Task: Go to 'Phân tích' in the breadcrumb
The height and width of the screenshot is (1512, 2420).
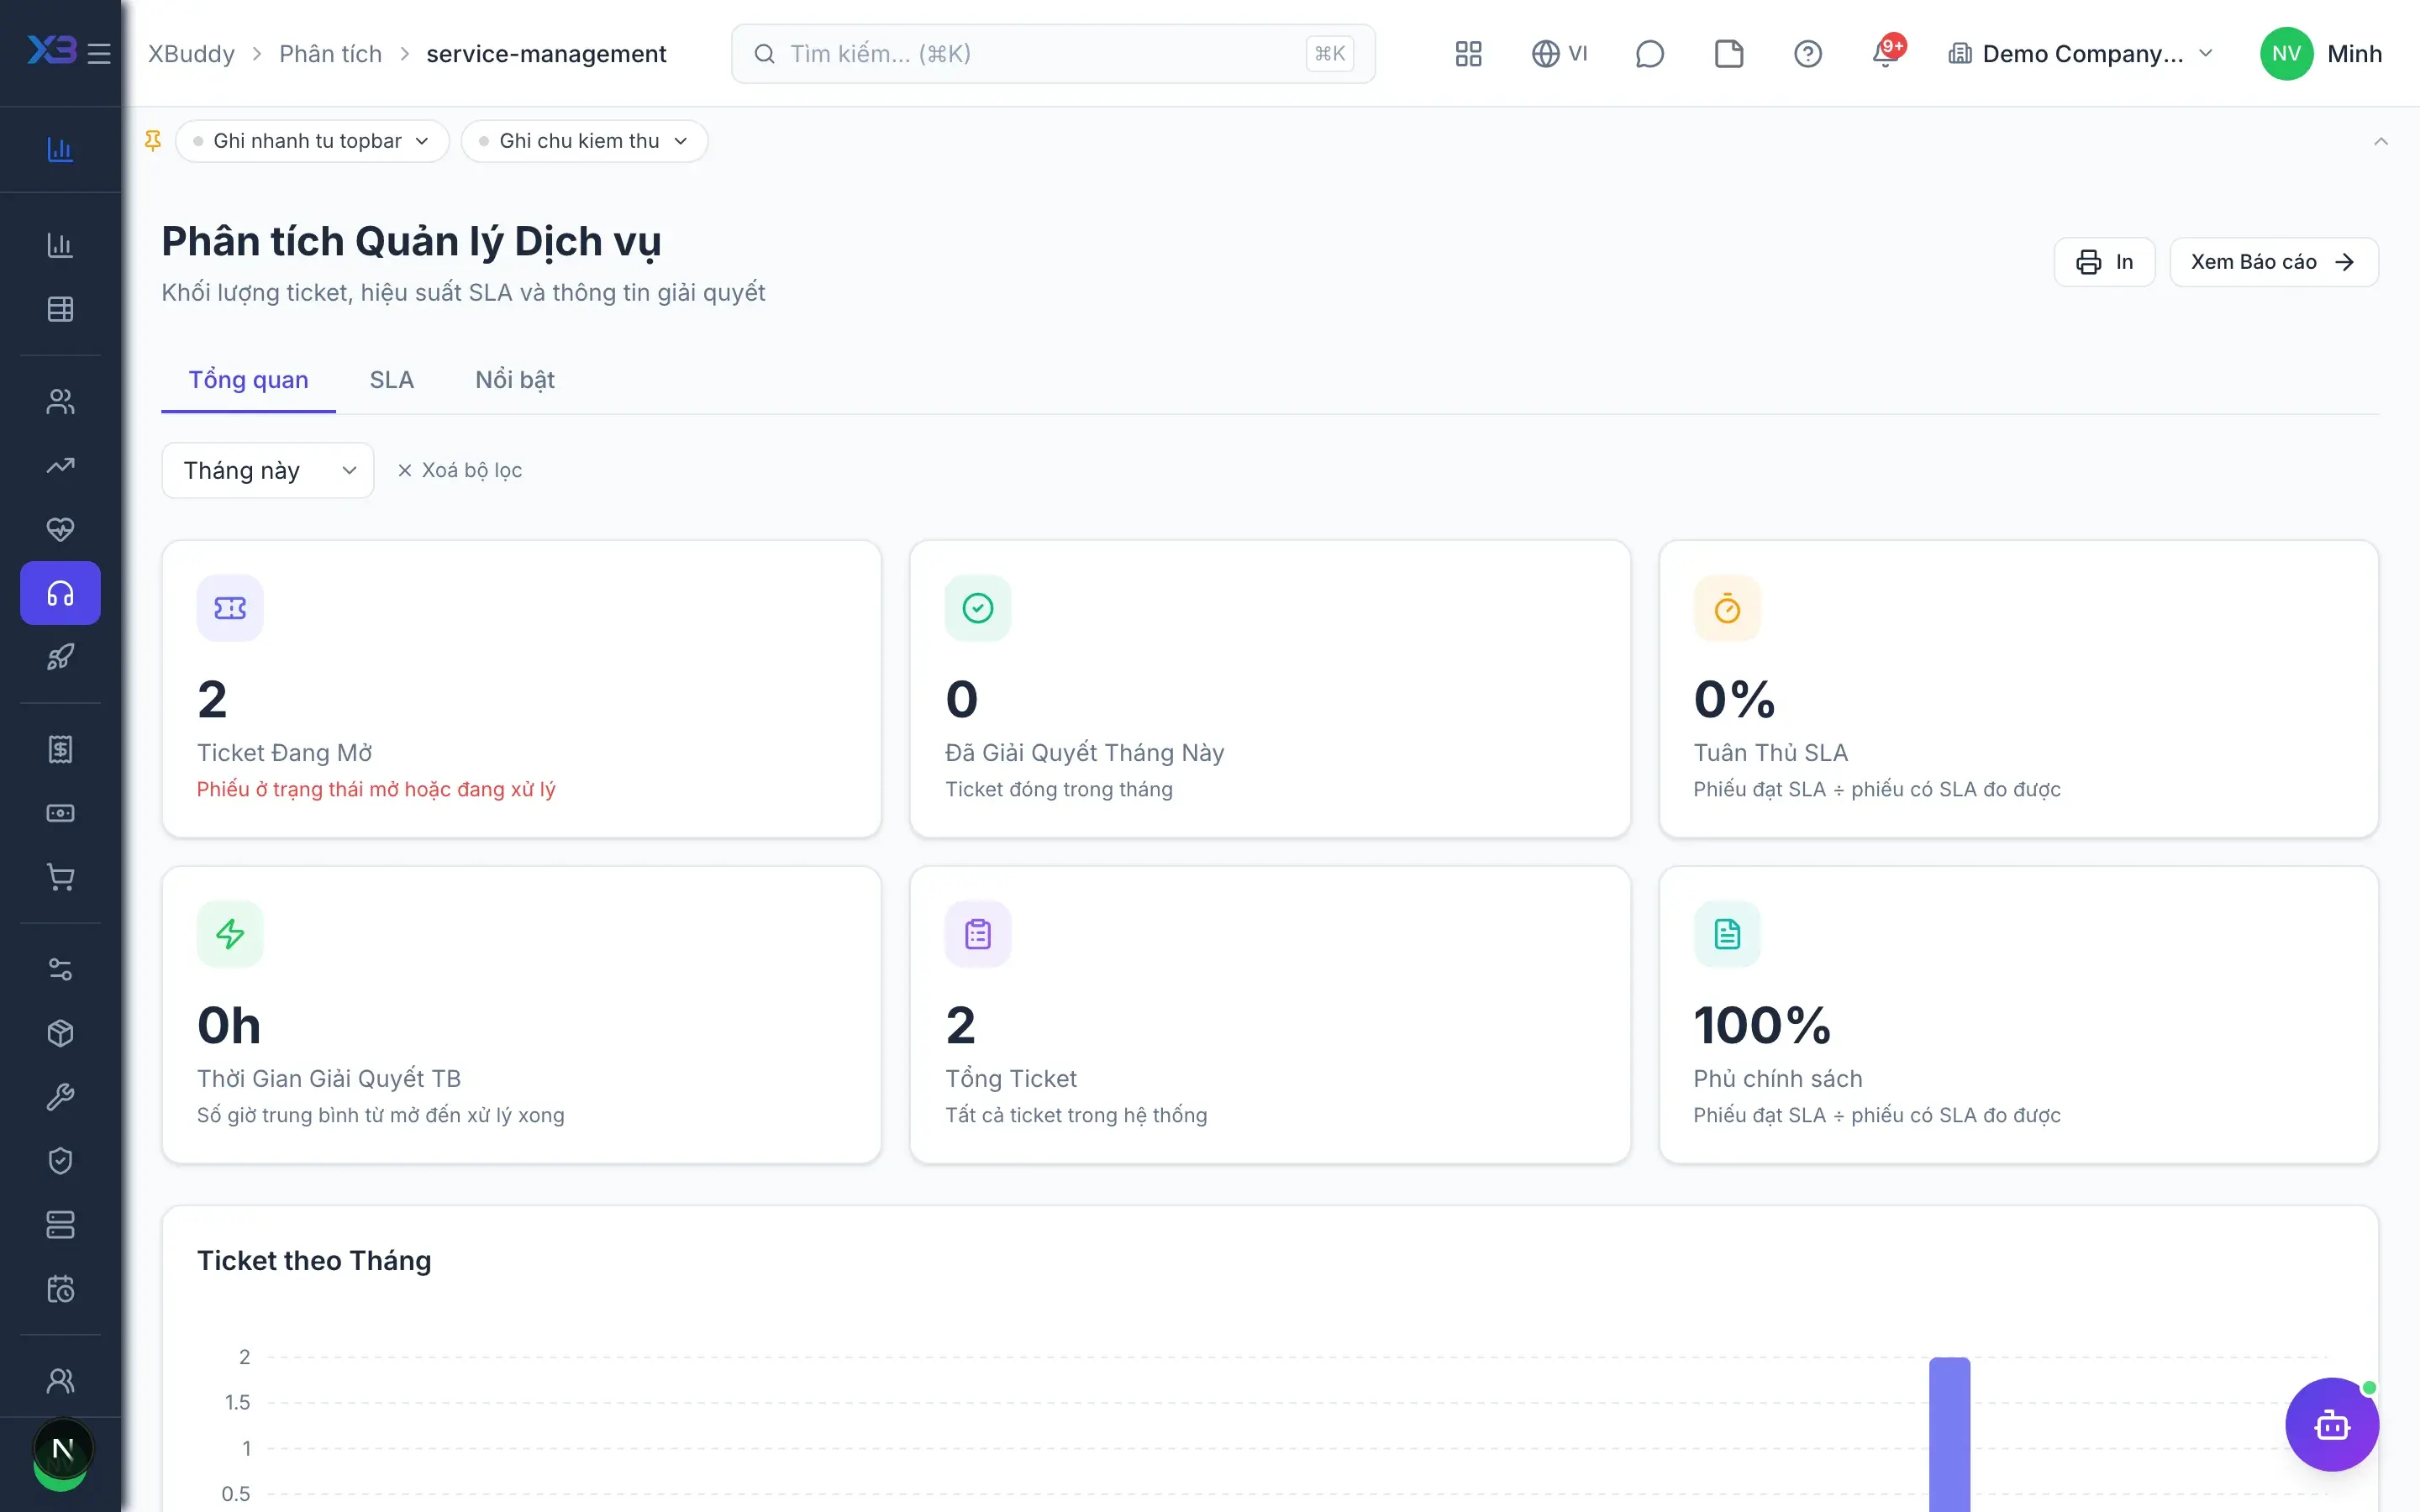Action: click(330, 53)
